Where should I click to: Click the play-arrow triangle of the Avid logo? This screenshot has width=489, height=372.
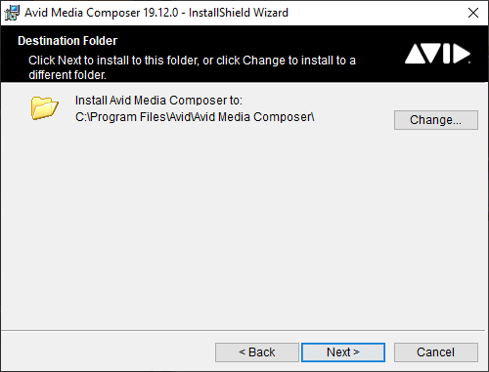[x=462, y=54]
